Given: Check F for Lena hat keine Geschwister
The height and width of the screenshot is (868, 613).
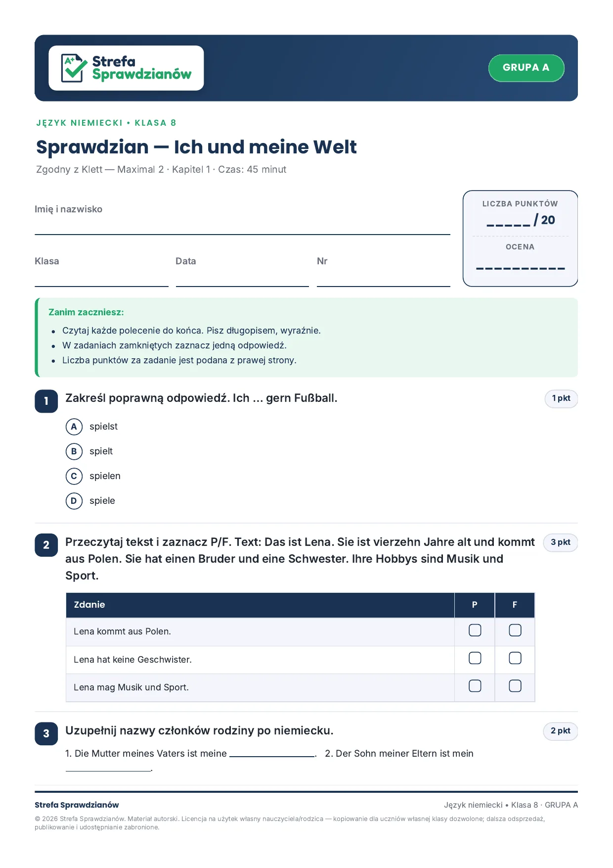Looking at the screenshot, I should [515, 658].
